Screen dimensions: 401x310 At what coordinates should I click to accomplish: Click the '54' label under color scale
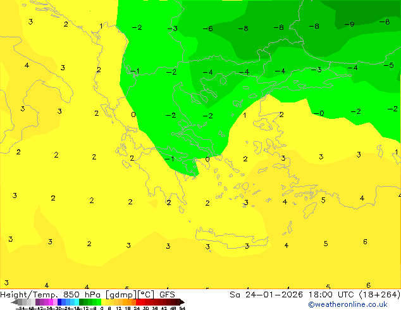pos(182,309)
